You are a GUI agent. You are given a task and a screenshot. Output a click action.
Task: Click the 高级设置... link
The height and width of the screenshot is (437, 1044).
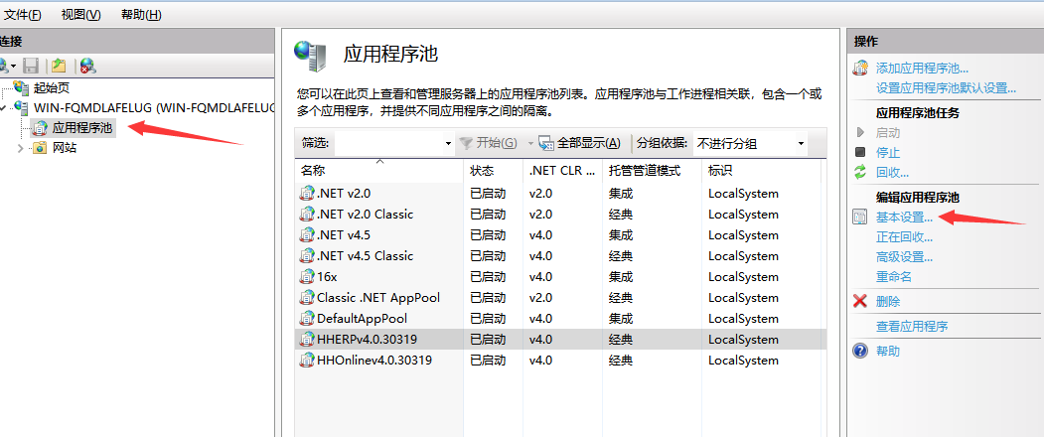pyautogui.click(x=904, y=257)
